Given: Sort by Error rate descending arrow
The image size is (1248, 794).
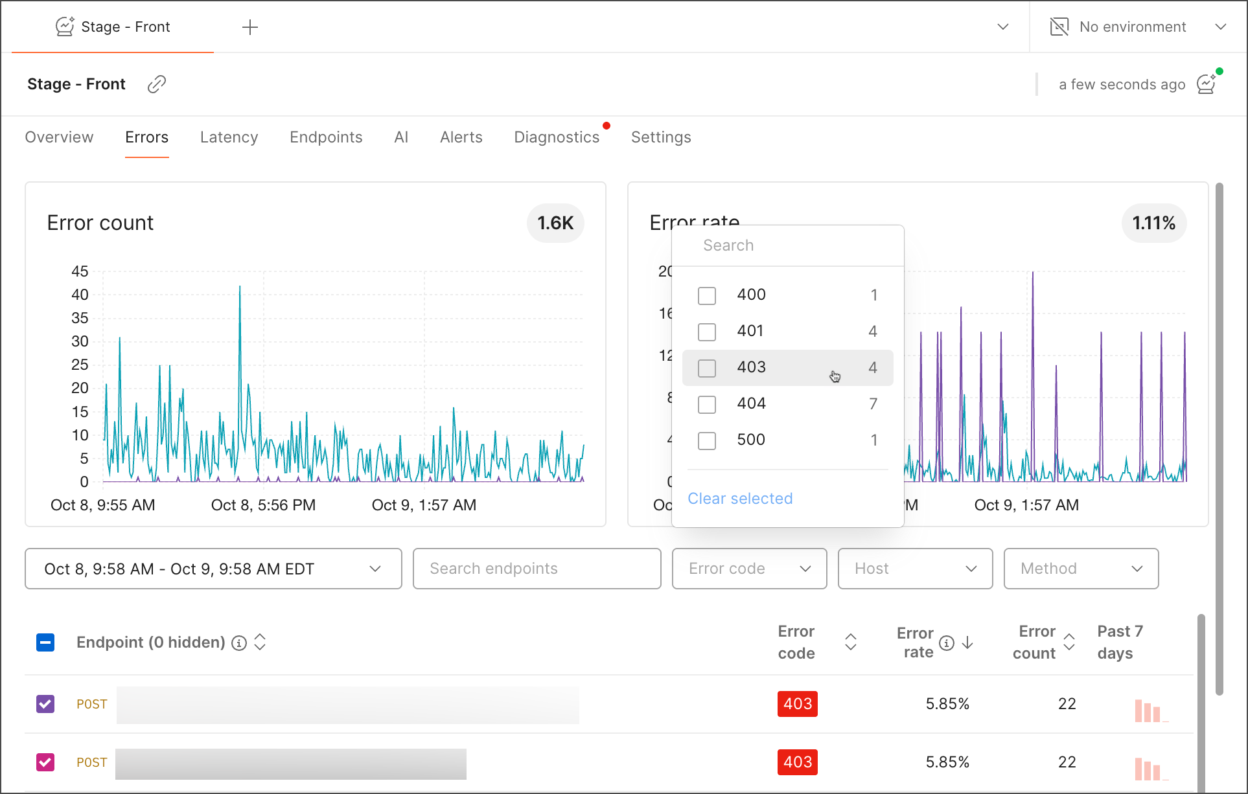Looking at the screenshot, I should (967, 642).
